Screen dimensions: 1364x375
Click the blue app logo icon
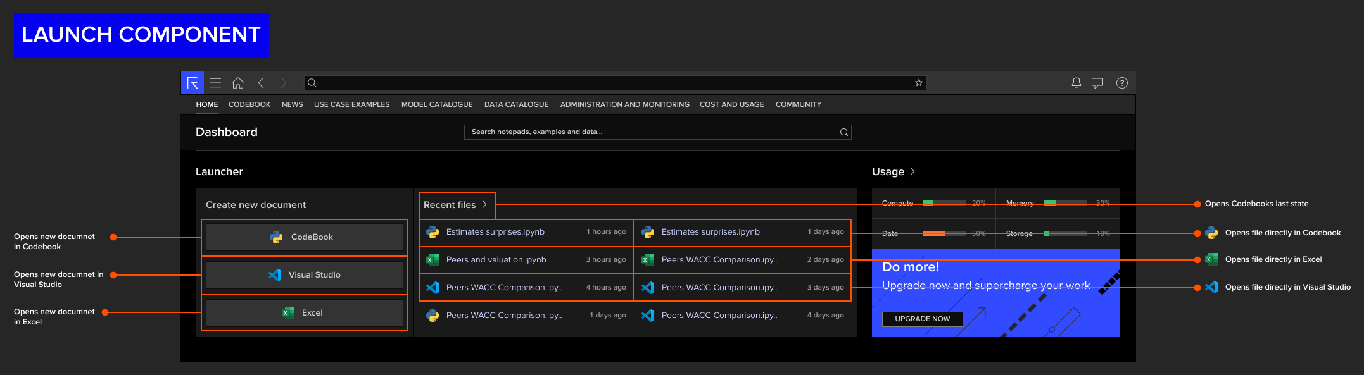193,83
